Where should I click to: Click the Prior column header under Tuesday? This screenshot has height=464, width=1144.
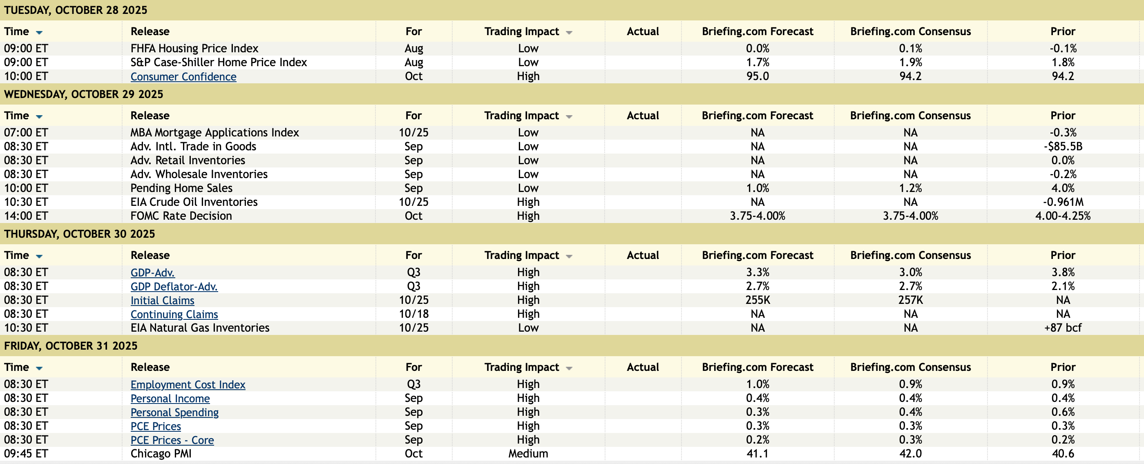click(1062, 31)
